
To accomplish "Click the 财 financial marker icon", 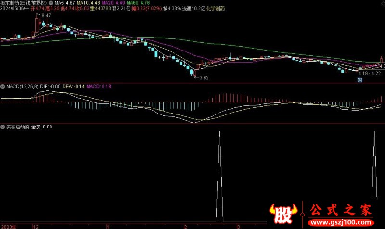I will 359,80.
